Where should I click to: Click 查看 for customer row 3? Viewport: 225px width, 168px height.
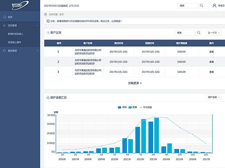coord(212,72)
